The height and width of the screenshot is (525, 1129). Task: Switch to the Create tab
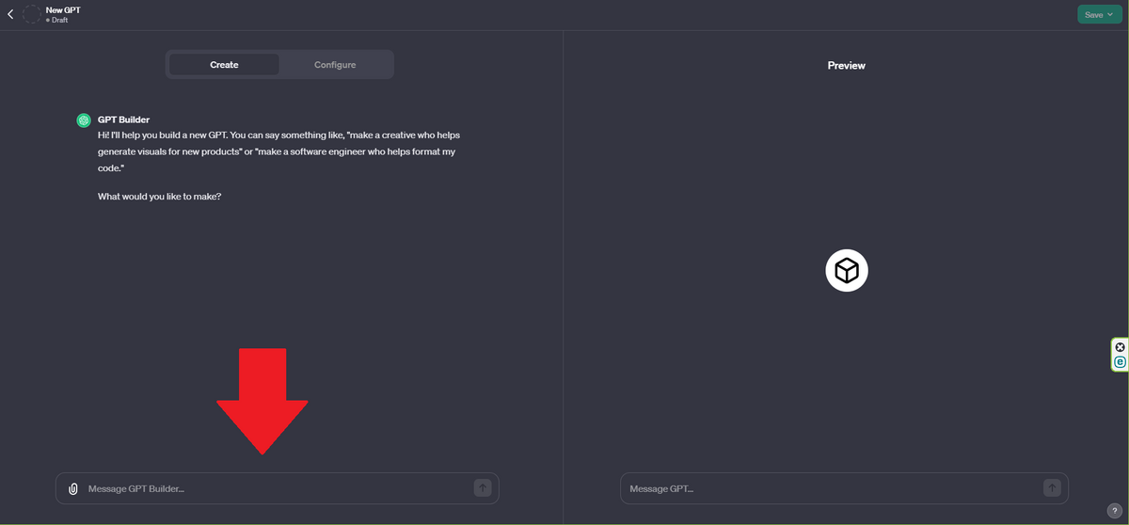[224, 65]
